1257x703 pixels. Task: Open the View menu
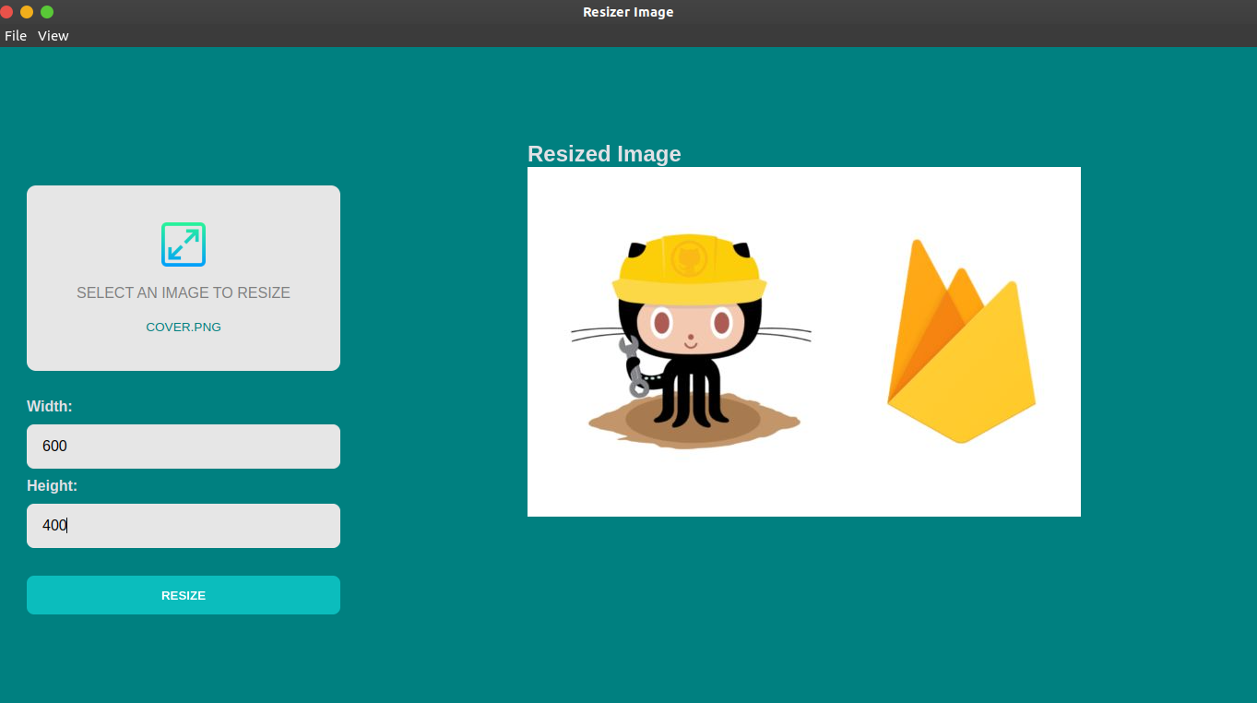(53, 36)
